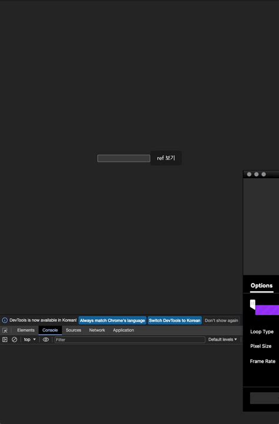The width and height of the screenshot is (279, 424).
Task: Open the top JavaScript context dropdown
Action: [29, 340]
